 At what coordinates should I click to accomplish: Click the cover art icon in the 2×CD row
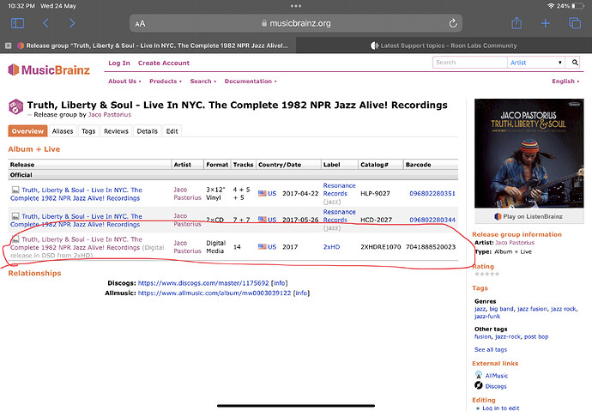tap(15, 216)
